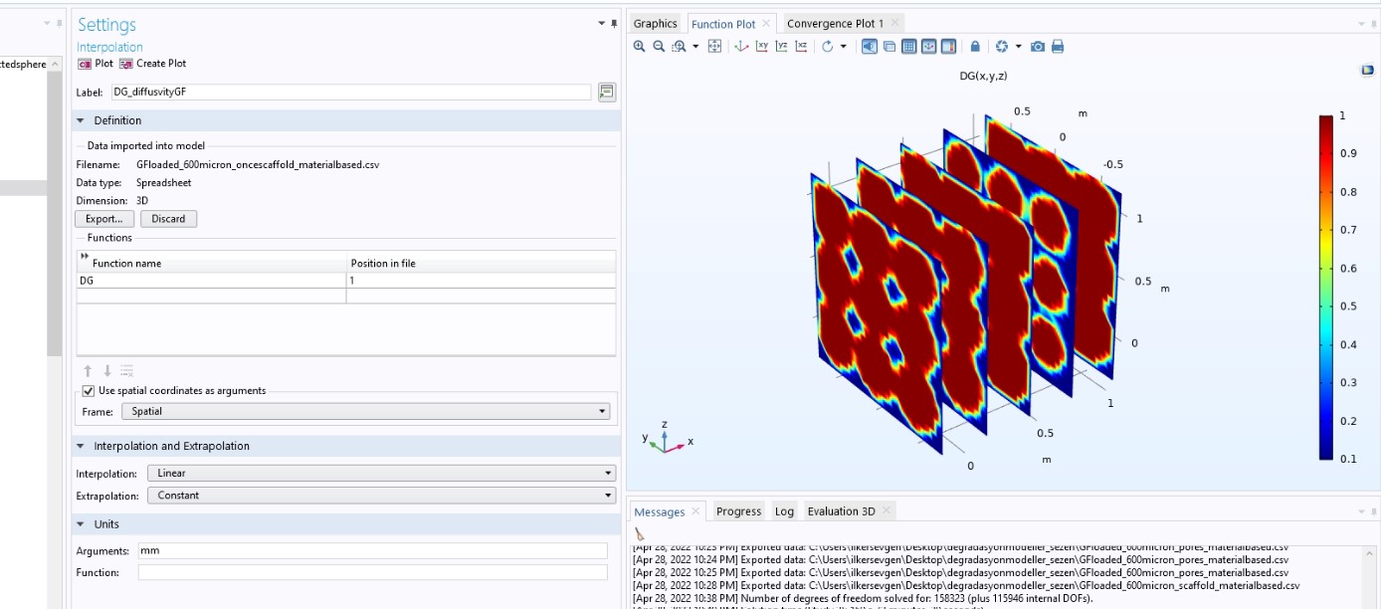Open the Frame dropdown showing Spatial
This screenshot has height=609, width=1381.
click(x=365, y=411)
